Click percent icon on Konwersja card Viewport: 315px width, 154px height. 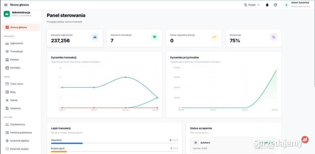(274, 37)
